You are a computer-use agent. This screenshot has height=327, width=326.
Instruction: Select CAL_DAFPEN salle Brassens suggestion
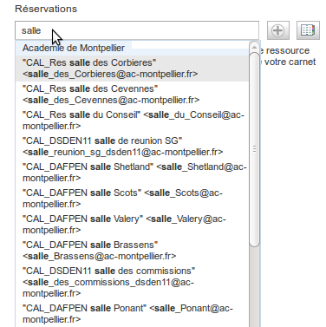pyautogui.click(x=132, y=251)
